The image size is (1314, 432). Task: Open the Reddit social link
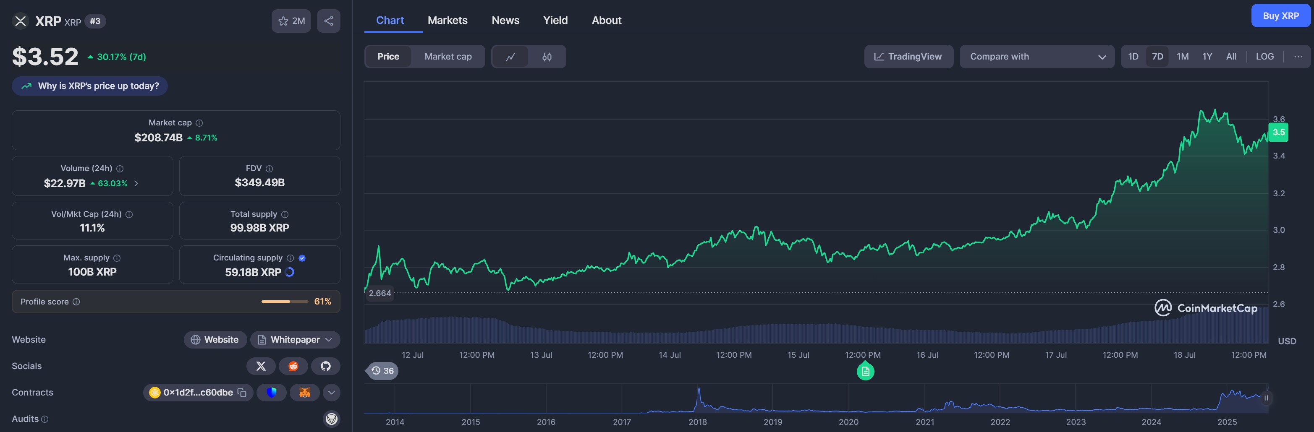pyautogui.click(x=293, y=366)
